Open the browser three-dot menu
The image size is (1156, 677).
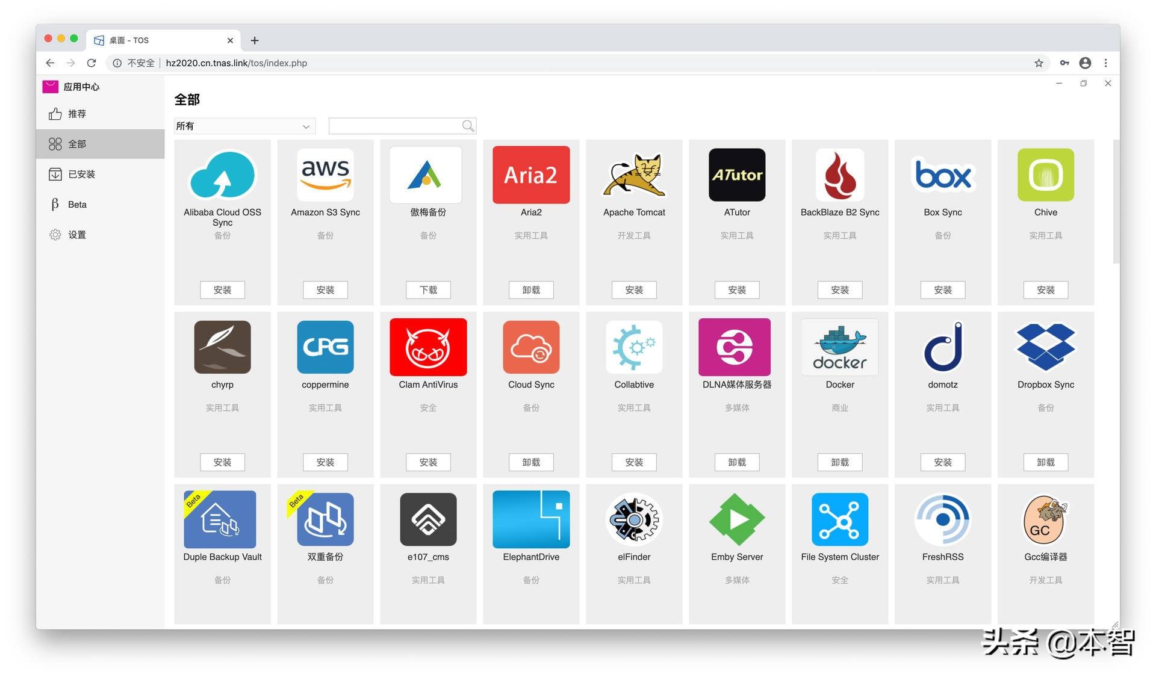1105,63
